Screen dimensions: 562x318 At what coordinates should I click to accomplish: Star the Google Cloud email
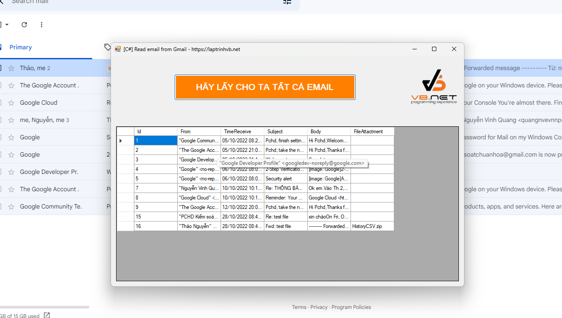(11, 103)
